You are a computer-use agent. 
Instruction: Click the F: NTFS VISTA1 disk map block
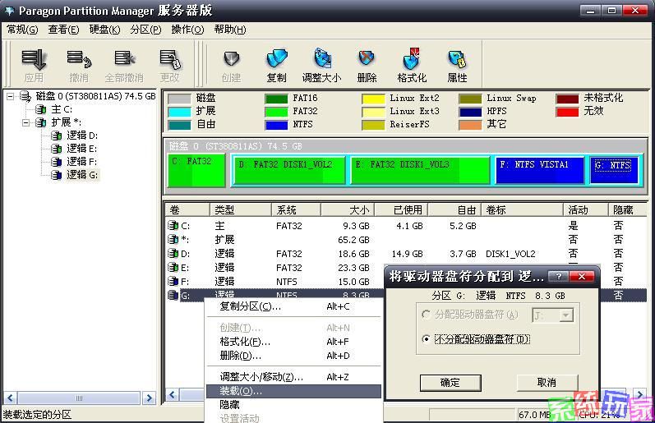540,170
